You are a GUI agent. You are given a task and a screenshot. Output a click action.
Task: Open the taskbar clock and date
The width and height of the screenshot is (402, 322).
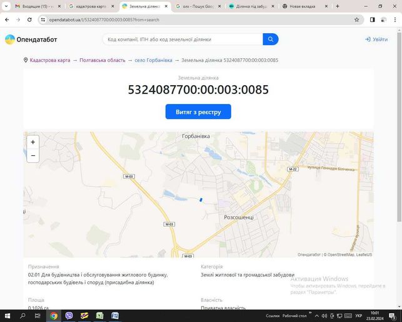coord(375,316)
